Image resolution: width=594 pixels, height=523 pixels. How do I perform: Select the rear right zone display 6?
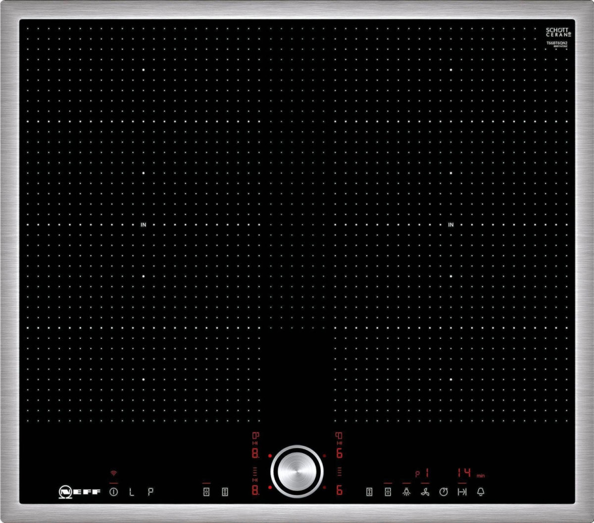point(340,454)
